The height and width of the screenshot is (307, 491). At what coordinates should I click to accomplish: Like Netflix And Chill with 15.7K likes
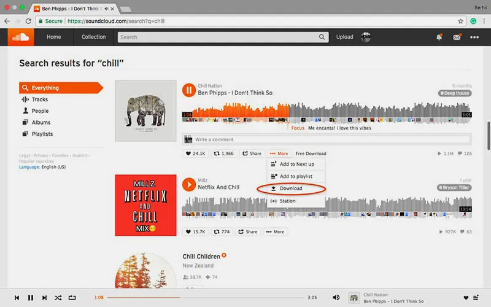tap(195, 232)
